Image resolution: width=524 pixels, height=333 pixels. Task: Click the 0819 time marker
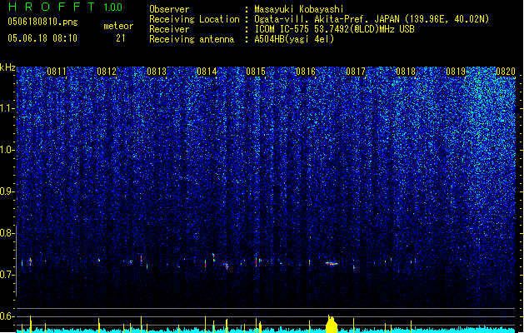click(x=456, y=72)
